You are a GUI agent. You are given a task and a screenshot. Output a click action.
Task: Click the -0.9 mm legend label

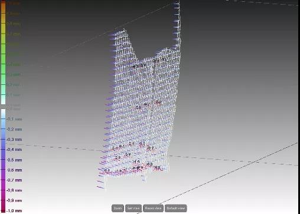(14, 200)
